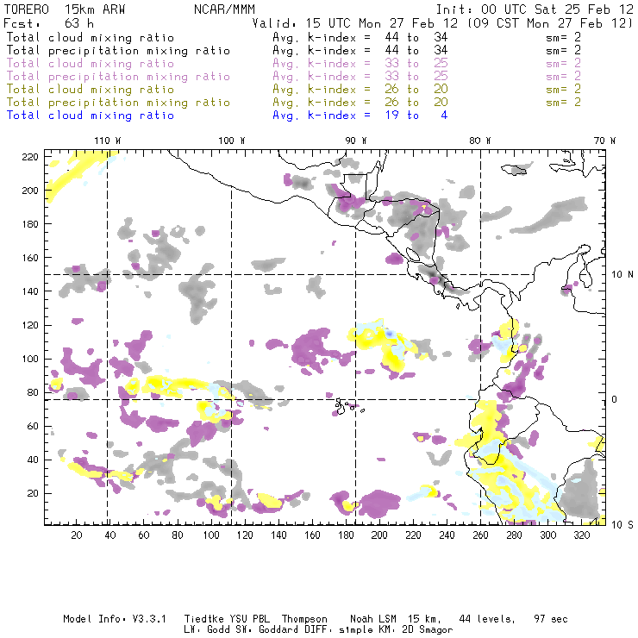Click the black "Total cloud mixing ratio" legend line
The width and height of the screenshot is (638, 638).
point(91,37)
